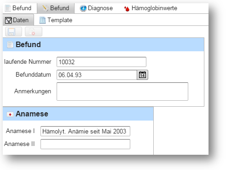Click the empty Anamese II field
This screenshot has width=226, height=170.
point(85,144)
